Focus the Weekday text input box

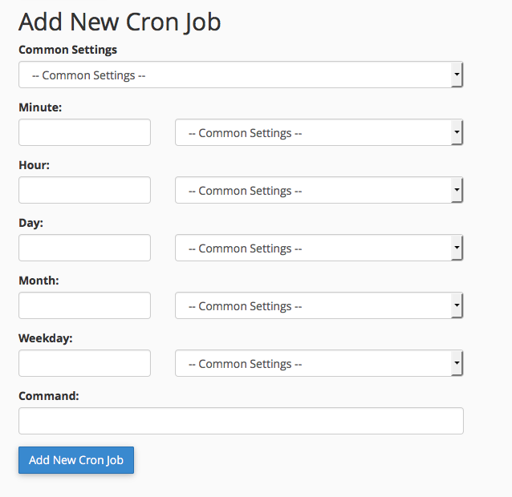click(x=84, y=363)
